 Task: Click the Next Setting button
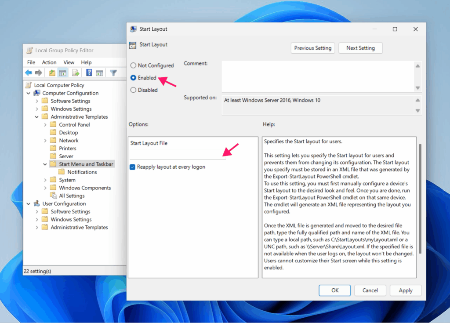[360, 48]
